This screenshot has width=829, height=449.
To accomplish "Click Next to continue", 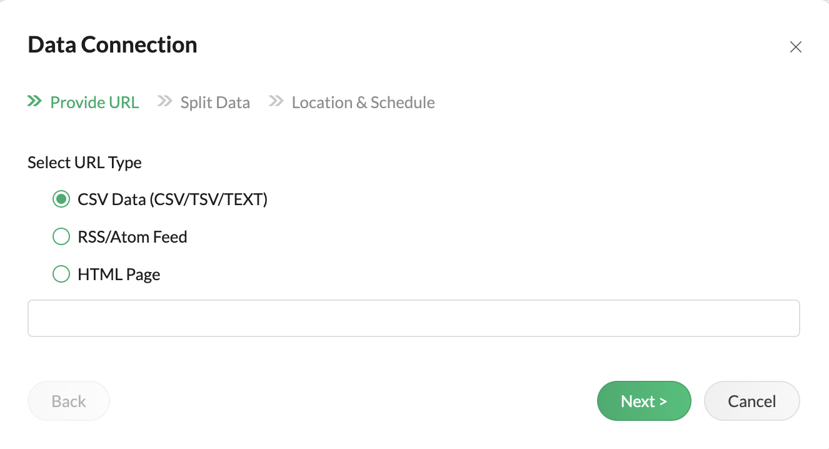I will (x=643, y=401).
